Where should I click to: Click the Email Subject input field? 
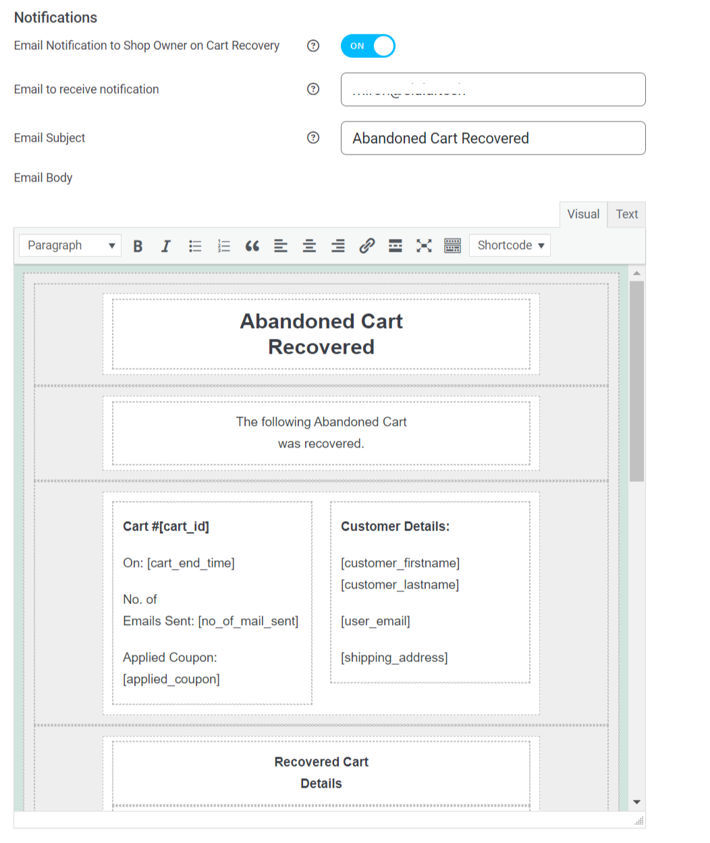(x=493, y=138)
